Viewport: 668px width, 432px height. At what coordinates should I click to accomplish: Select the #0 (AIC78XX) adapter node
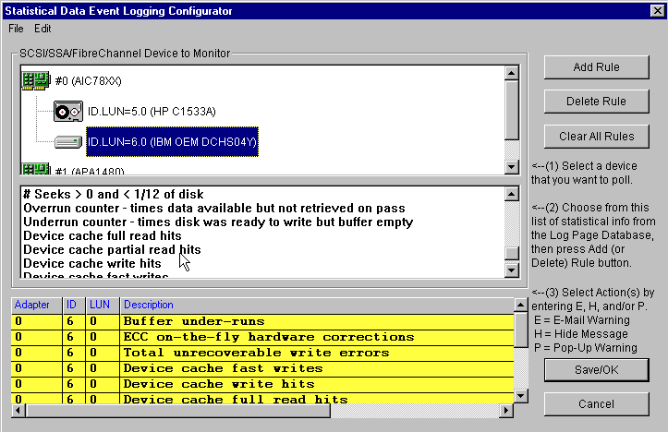tap(88, 81)
